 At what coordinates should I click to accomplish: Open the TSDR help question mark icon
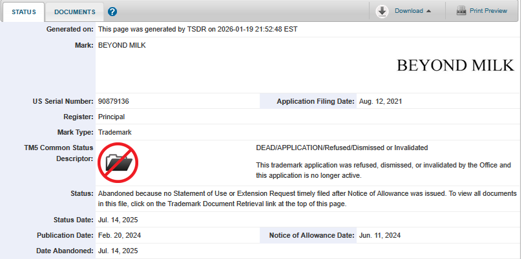112,12
